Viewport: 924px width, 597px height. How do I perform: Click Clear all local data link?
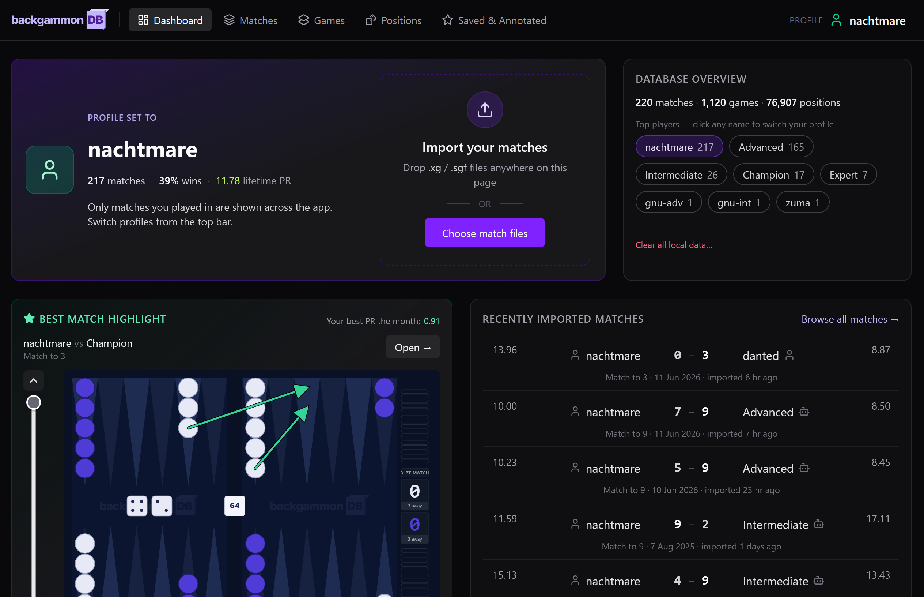(x=673, y=245)
